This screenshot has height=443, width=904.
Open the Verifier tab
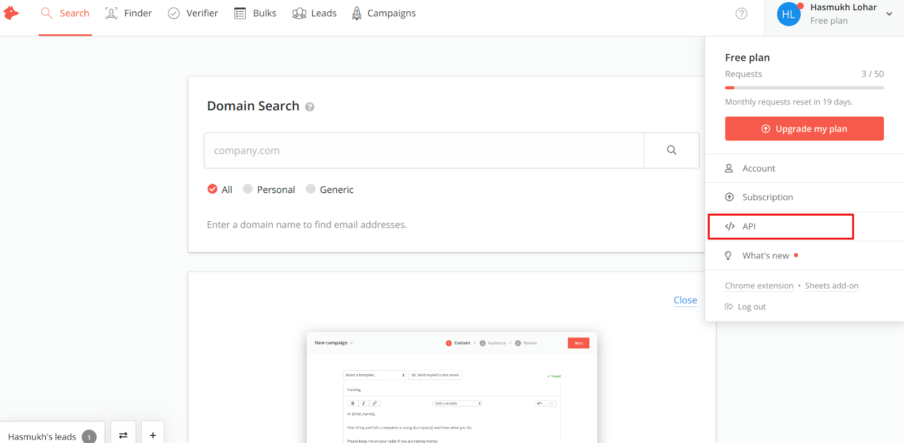tap(193, 13)
